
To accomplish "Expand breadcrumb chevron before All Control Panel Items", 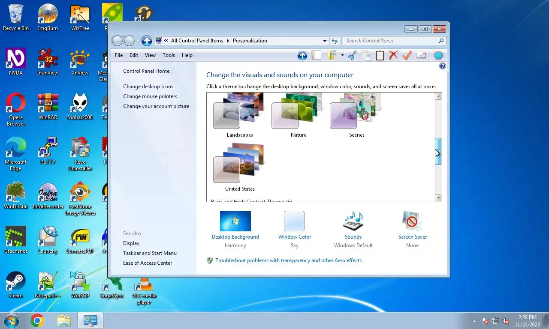I will [166, 41].
